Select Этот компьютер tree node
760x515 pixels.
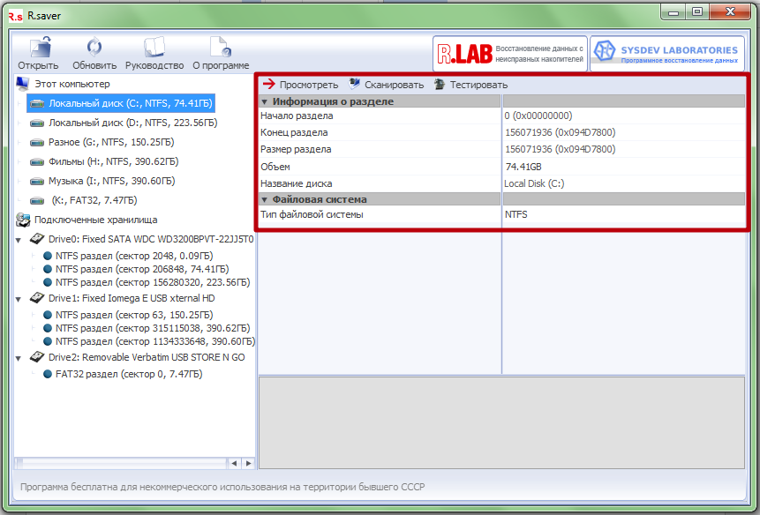point(72,84)
